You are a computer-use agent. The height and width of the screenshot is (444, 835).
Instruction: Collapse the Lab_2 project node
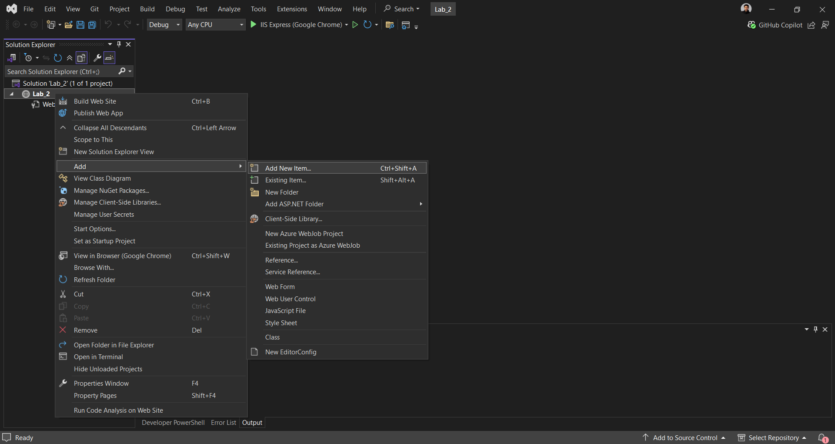click(x=12, y=94)
